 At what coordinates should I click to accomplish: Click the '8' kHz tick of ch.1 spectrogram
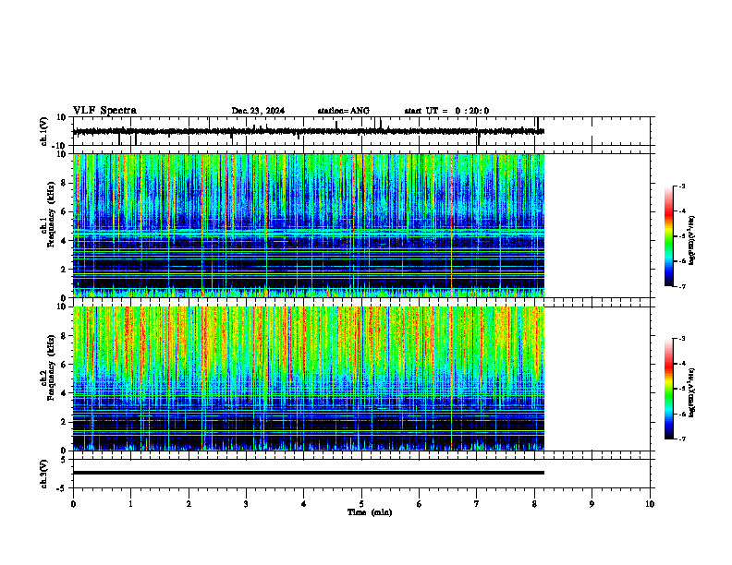point(65,183)
